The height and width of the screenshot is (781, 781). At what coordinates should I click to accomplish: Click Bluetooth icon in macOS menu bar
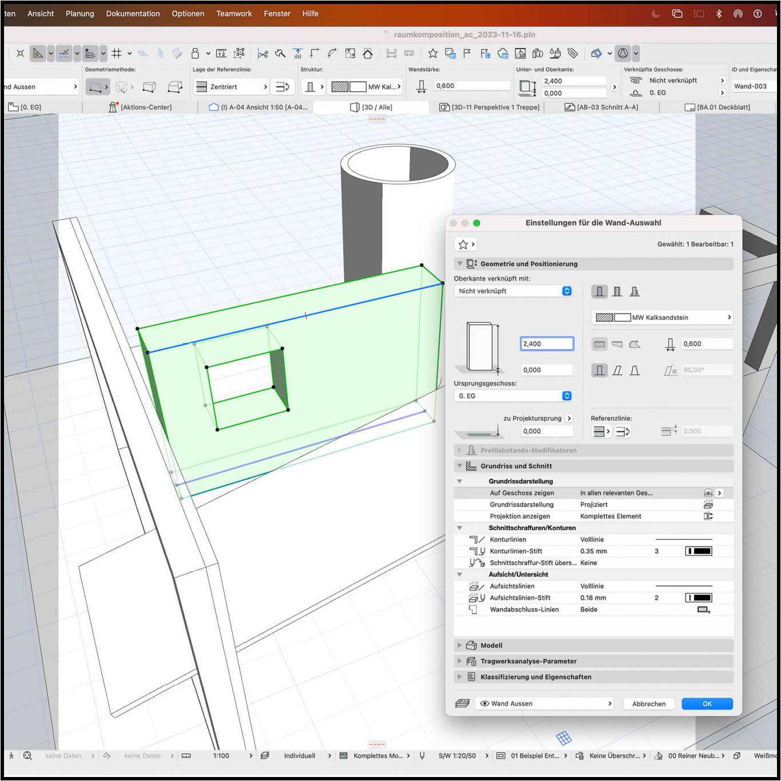(x=719, y=14)
